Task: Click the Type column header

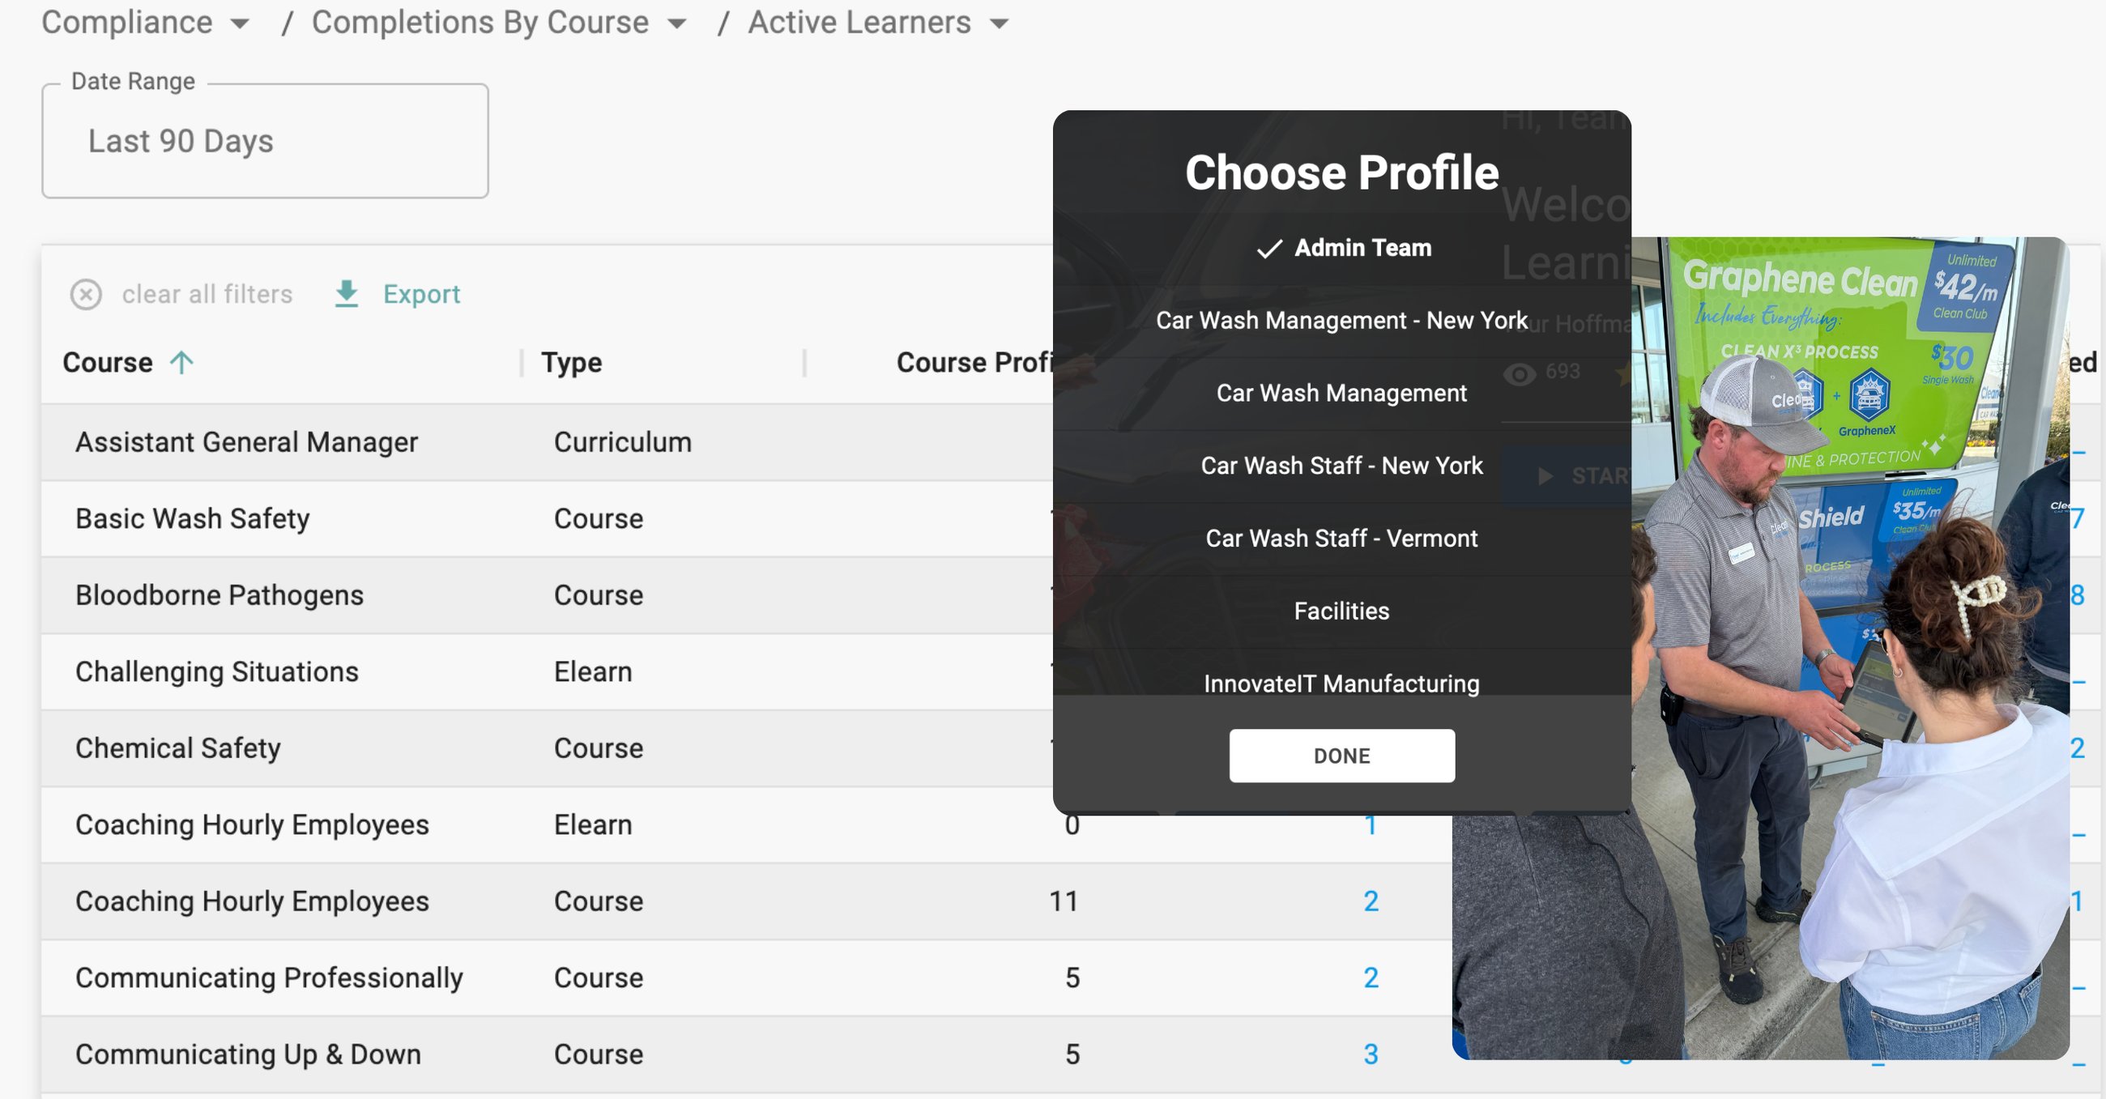Action: tap(572, 362)
